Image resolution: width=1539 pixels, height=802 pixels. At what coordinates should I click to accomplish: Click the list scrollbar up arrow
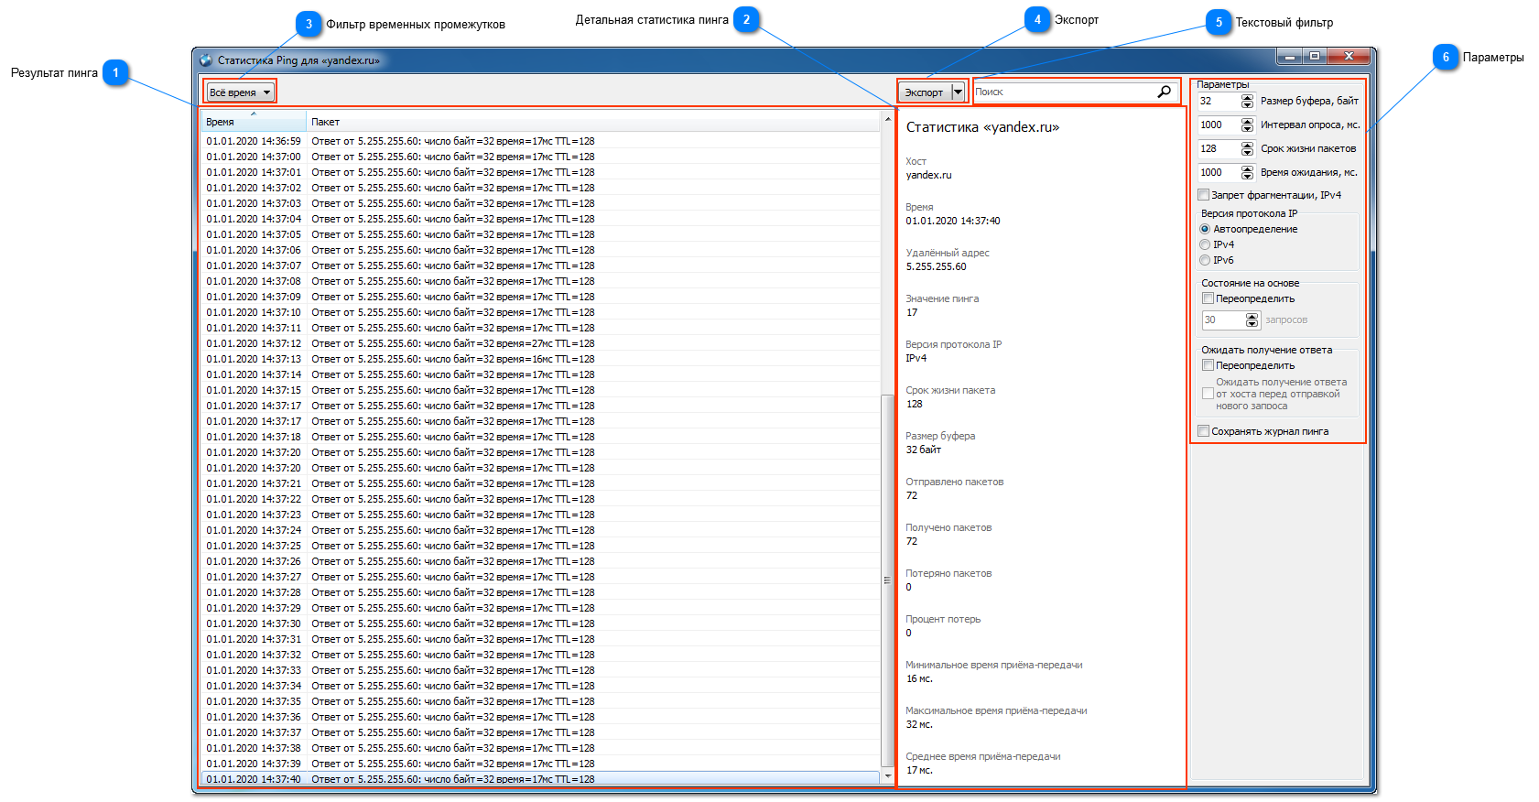[887, 119]
